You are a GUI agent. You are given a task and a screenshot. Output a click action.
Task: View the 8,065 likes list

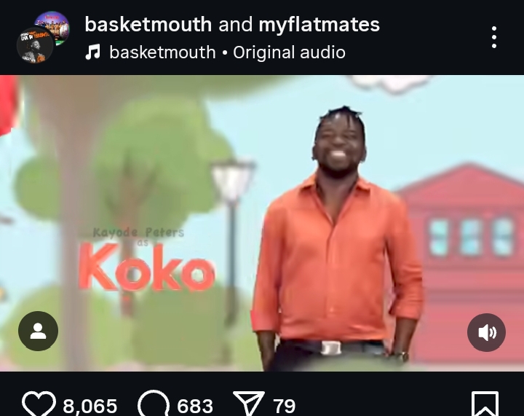tap(90, 406)
